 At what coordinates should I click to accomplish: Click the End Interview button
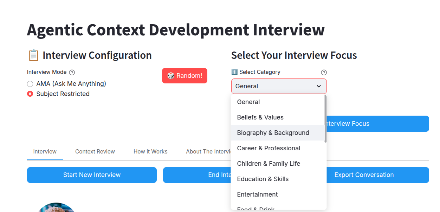click(x=197, y=175)
